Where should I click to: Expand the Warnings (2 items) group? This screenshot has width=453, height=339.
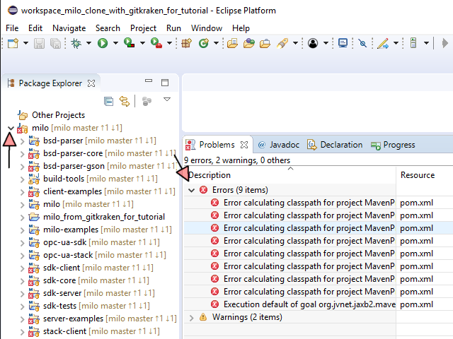coord(191,318)
